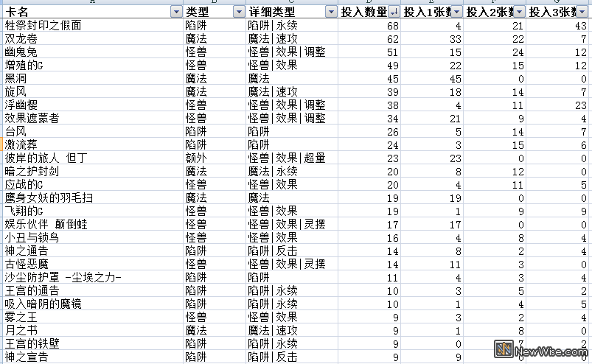Click the cell 牲祭封印之假面
592x364 pixels.
point(93,25)
